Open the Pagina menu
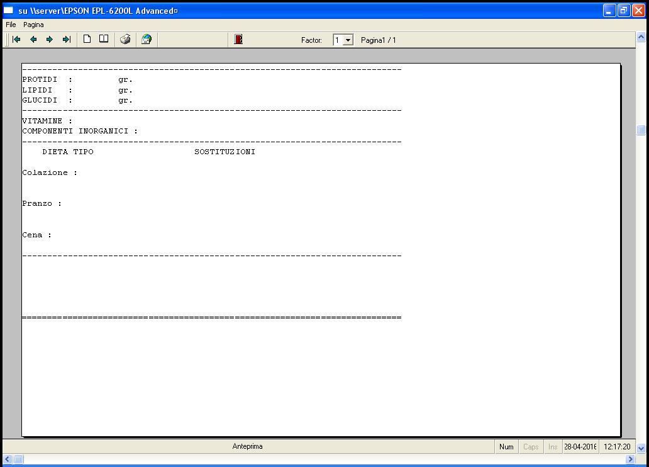Screen dimensions: 649x467 coord(33,25)
